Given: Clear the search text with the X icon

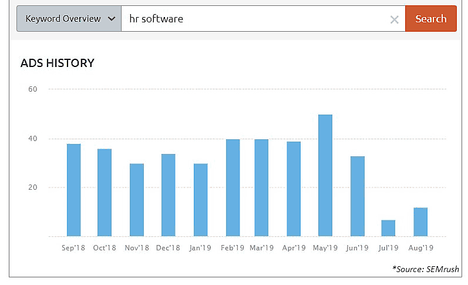Looking at the screenshot, I should 395,19.
